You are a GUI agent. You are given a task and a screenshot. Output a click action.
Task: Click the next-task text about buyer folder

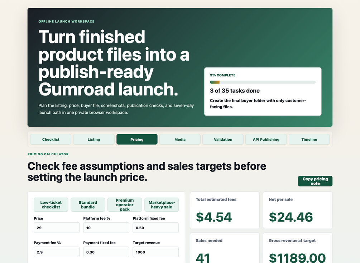tap(258, 103)
